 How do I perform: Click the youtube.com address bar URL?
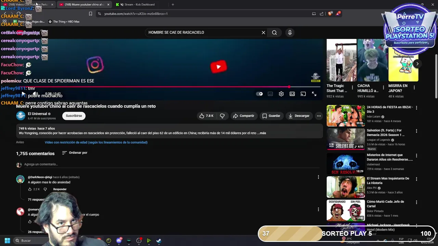tap(136, 14)
